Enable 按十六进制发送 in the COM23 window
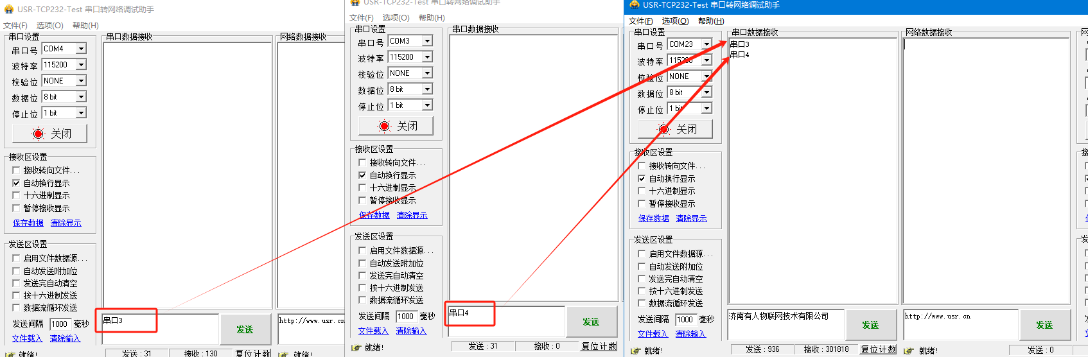This screenshot has height=357, width=1088. coord(642,291)
